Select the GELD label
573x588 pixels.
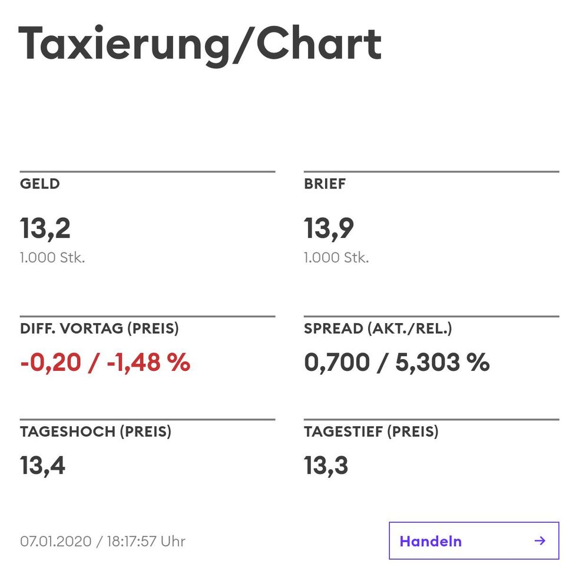[x=40, y=184]
